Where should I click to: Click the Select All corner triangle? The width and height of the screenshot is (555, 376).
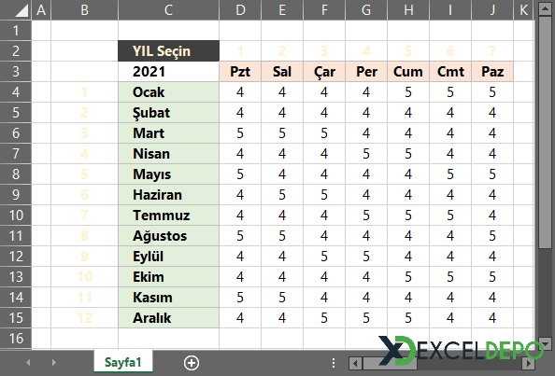tap(16, 9)
